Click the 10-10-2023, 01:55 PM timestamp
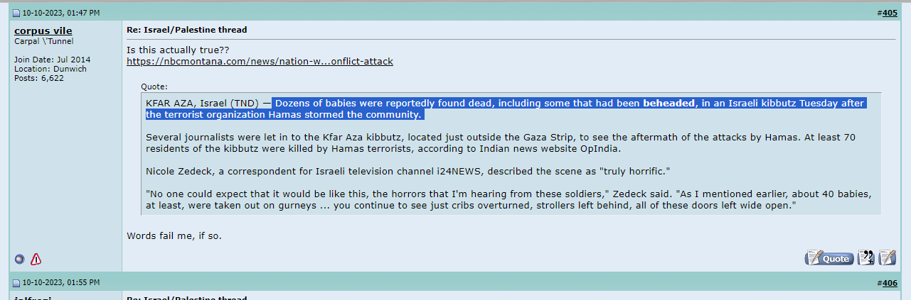Screen dimensions: 911x300 [61, 283]
